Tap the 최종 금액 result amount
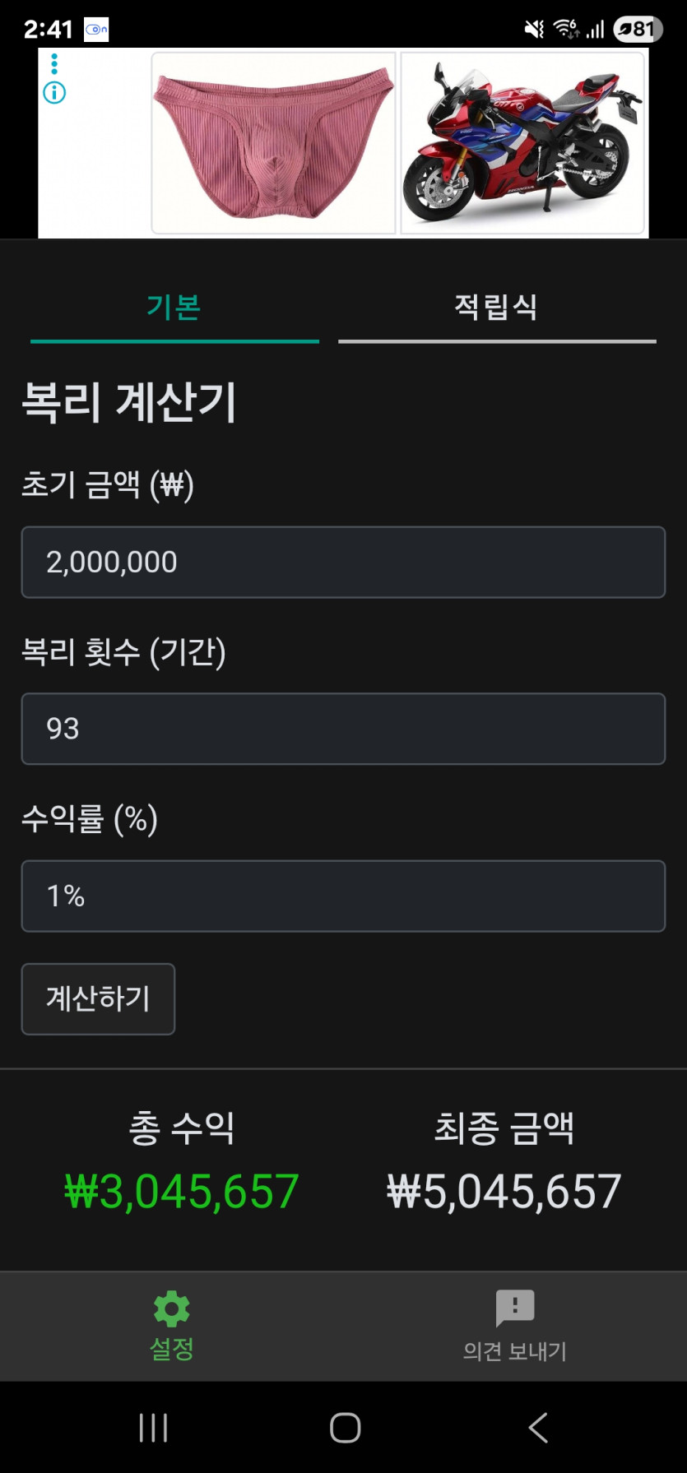The height and width of the screenshot is (1473, 687). (504, 1192)
